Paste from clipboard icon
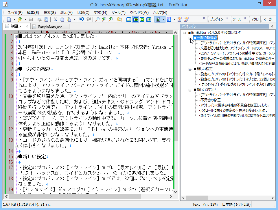This screenshot has width=278, height=210. click(69, 19)
